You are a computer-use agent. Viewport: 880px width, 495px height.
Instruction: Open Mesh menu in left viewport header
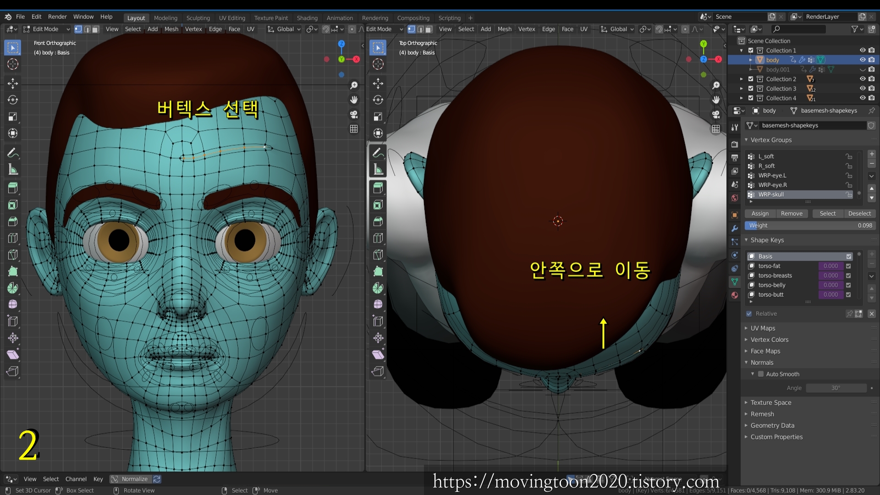tap(171, 29)
